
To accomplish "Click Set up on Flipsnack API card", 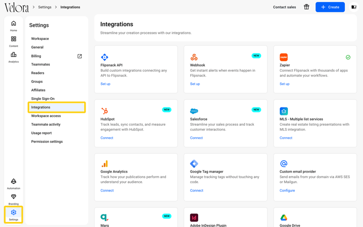I will [x=105, y=84].
